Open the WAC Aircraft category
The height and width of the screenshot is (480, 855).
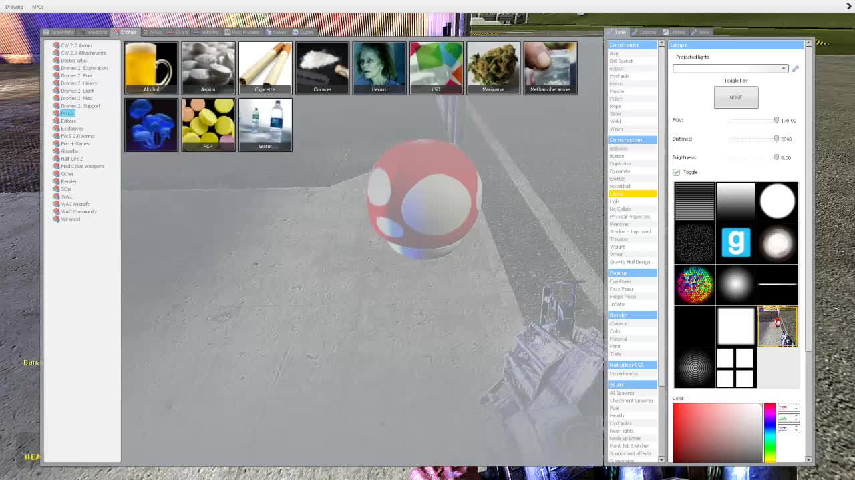pos(75,204)
